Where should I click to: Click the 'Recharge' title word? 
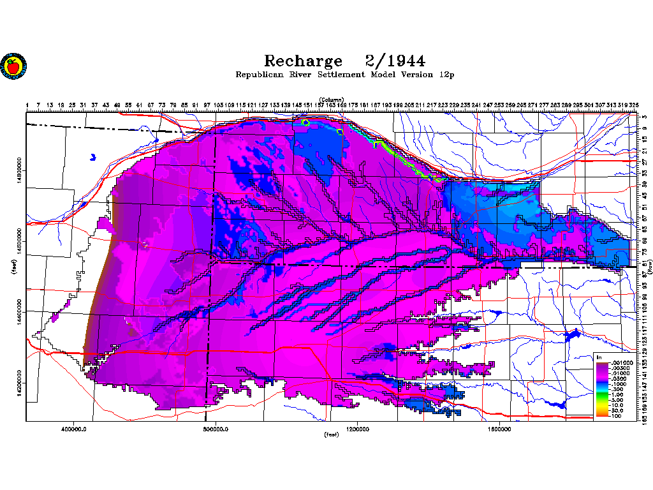click(303, 61)
